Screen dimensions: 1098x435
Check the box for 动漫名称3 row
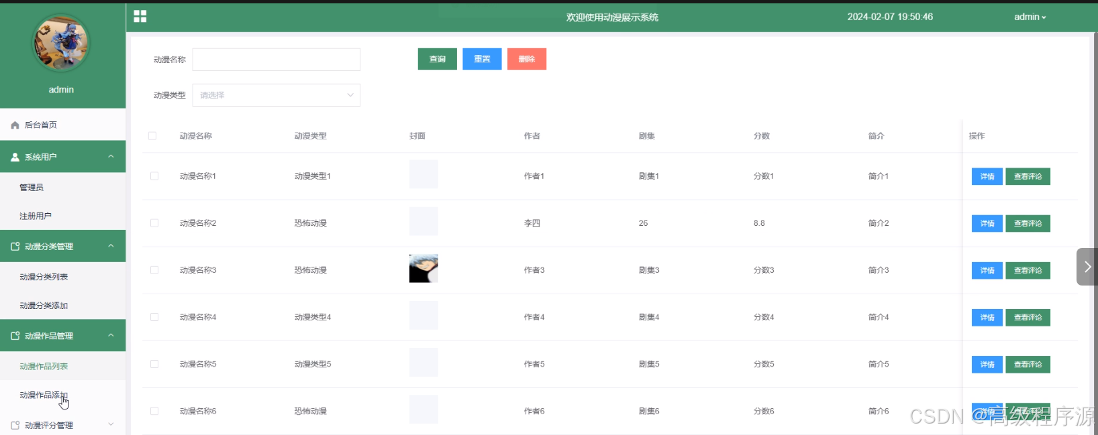(154, 270)
